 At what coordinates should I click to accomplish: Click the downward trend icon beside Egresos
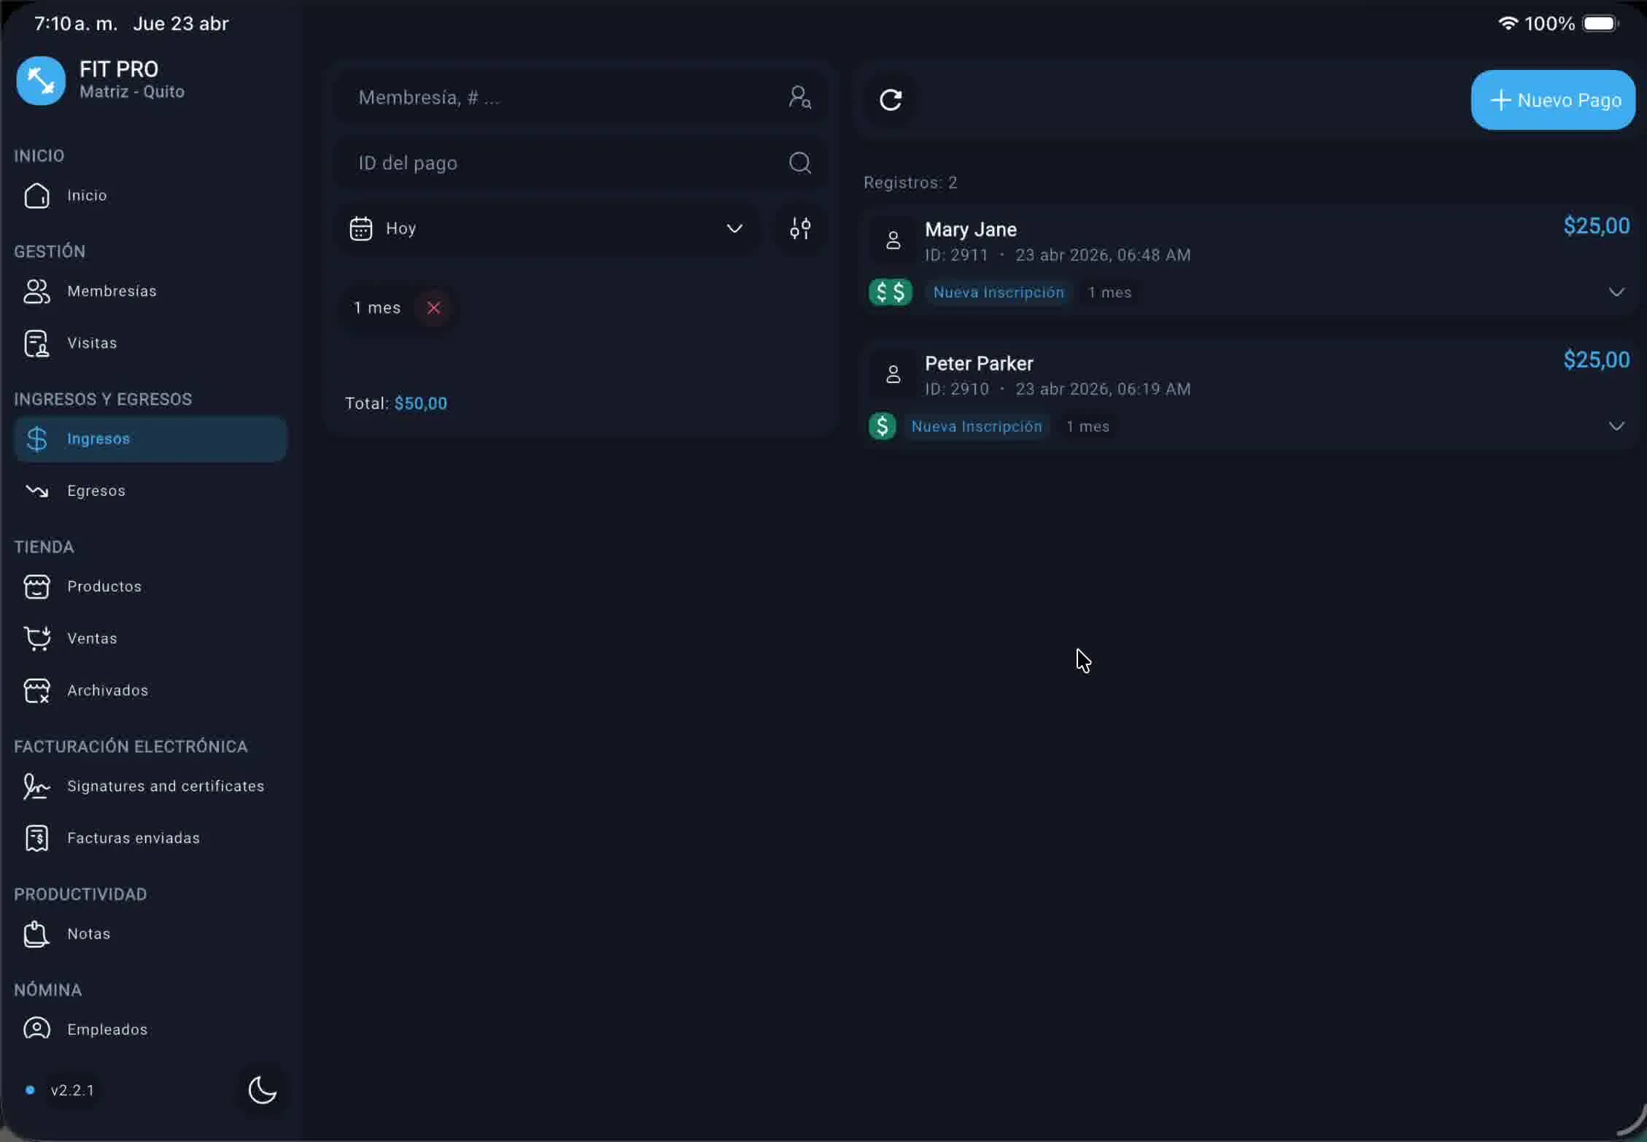tap(36, 491)
